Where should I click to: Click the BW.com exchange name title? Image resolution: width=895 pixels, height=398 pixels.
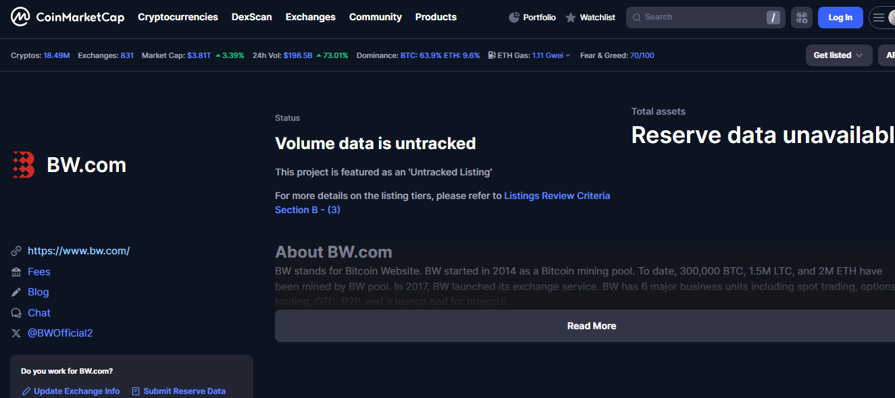(86, 165)
